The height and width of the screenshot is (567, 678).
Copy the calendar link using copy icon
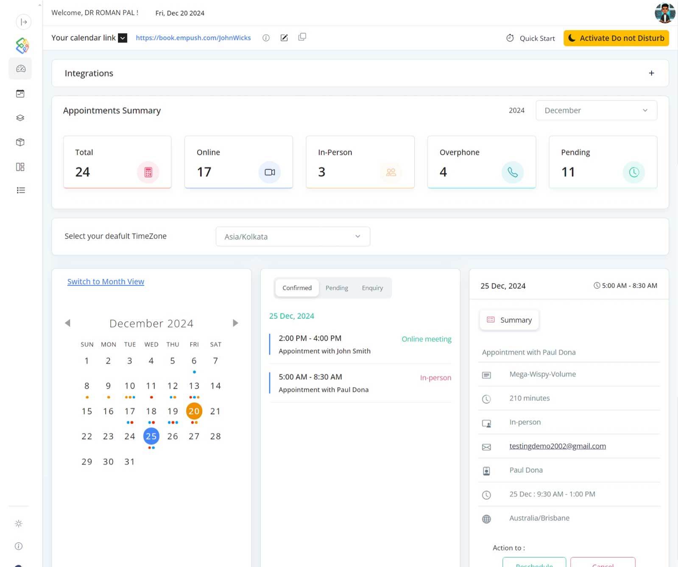point(302,37)
